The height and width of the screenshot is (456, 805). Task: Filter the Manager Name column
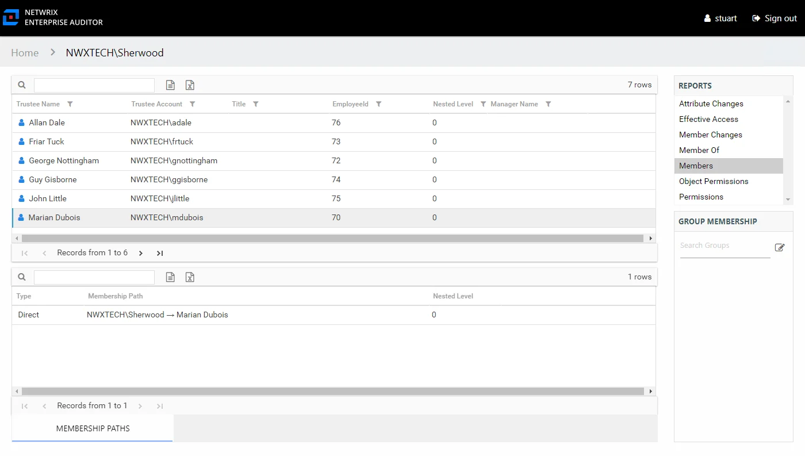pos(549,104)
